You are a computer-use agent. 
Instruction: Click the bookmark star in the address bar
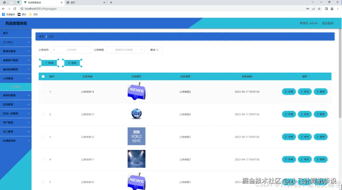(319, 8)
